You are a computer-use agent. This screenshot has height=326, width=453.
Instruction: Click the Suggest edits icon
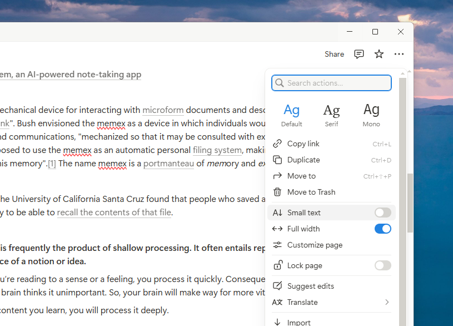277,286
